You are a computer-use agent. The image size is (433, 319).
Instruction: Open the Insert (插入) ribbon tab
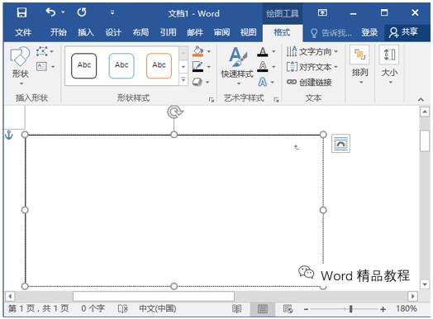pos(86,32)
